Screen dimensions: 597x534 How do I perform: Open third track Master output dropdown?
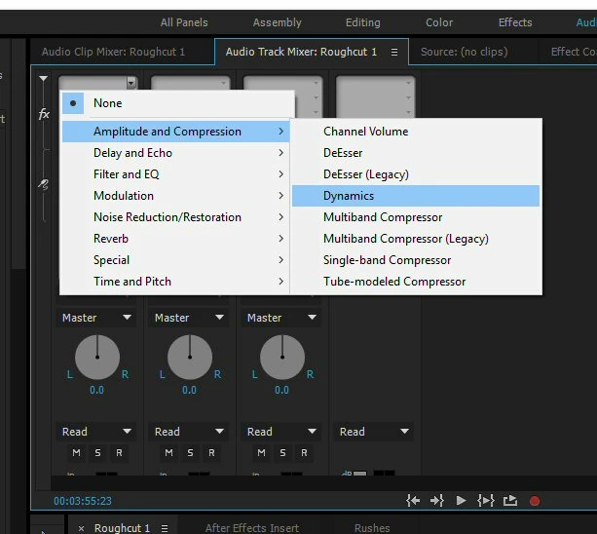coord(281,318)
